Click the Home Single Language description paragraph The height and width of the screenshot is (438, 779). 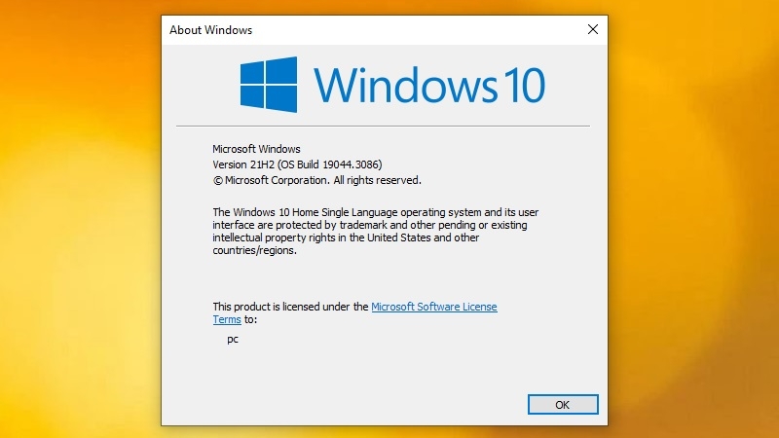click(x=376, y=232)
